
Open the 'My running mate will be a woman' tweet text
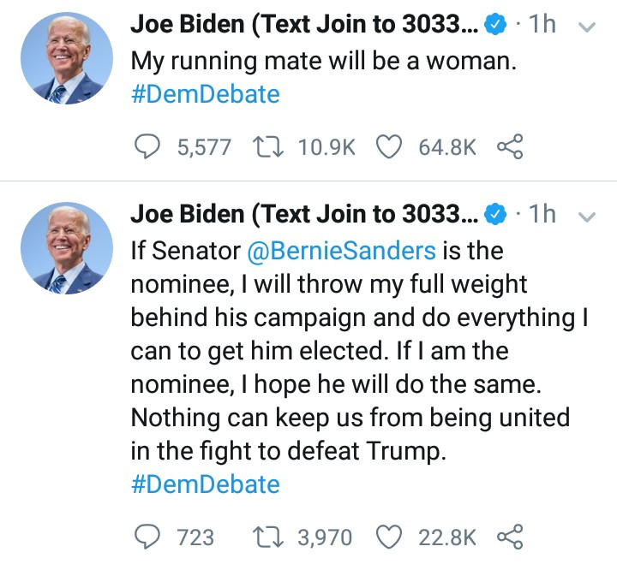323,62
